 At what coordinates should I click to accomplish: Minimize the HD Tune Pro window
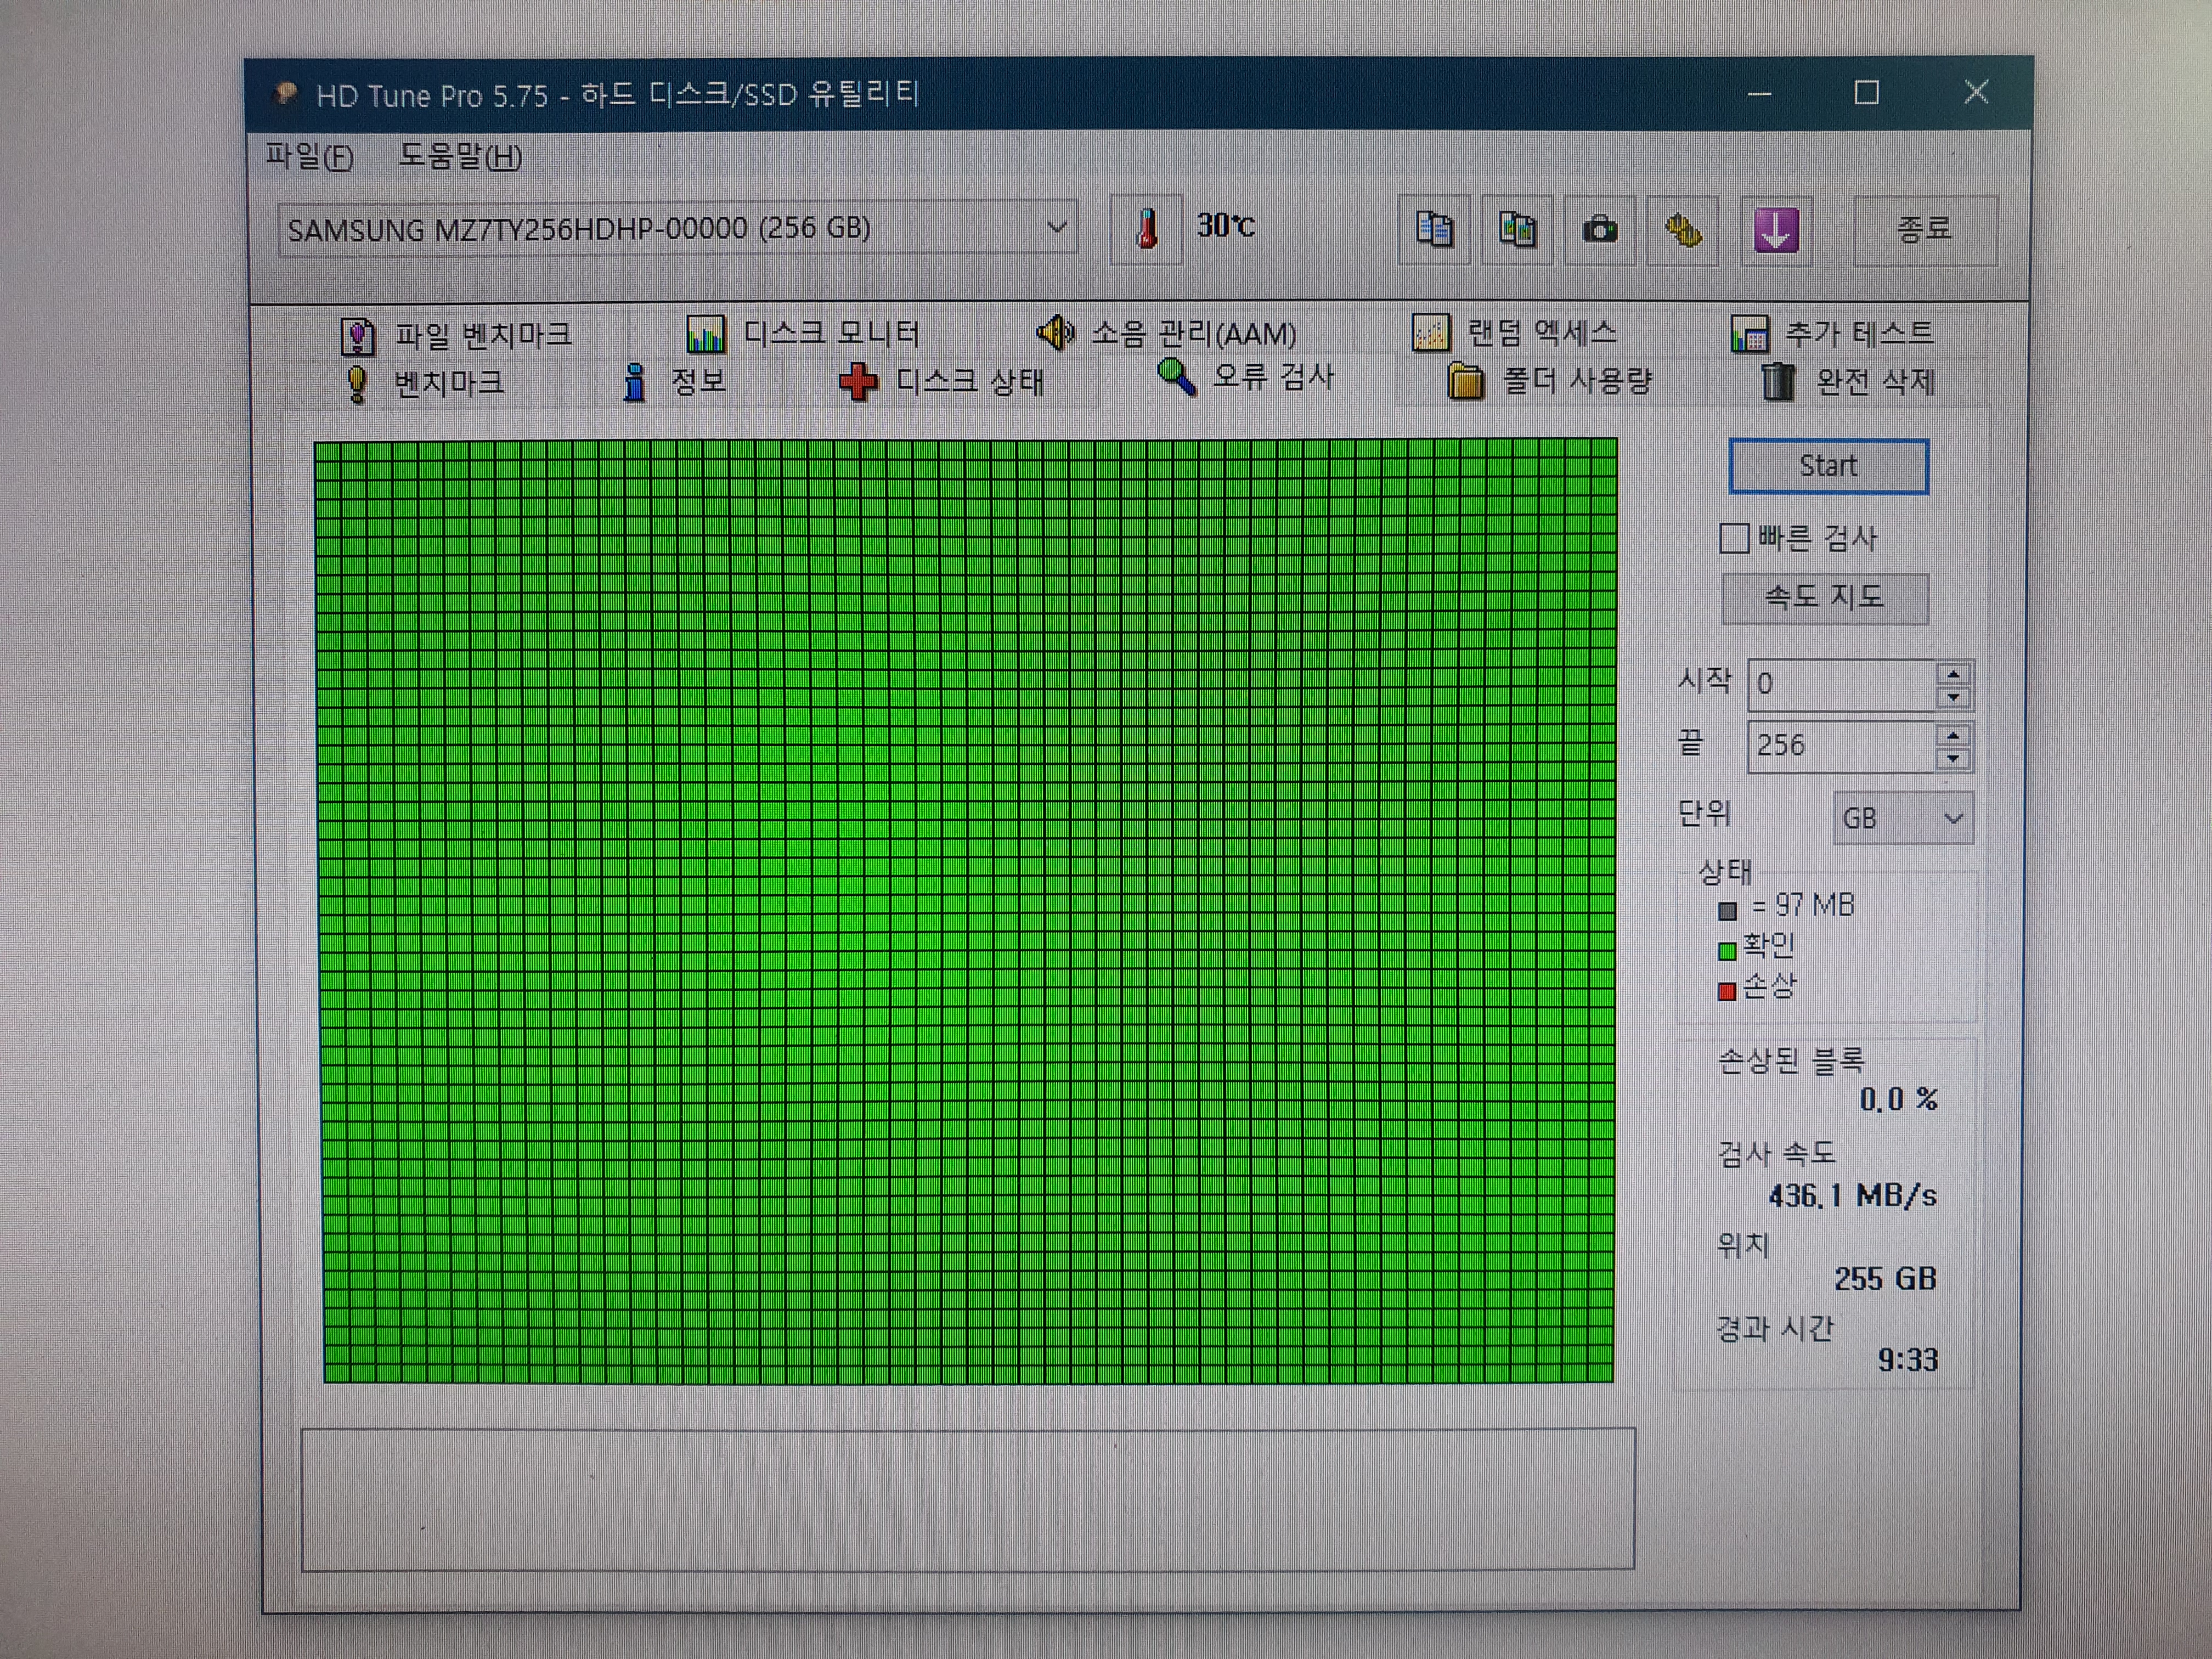(x=1760, y=94)
